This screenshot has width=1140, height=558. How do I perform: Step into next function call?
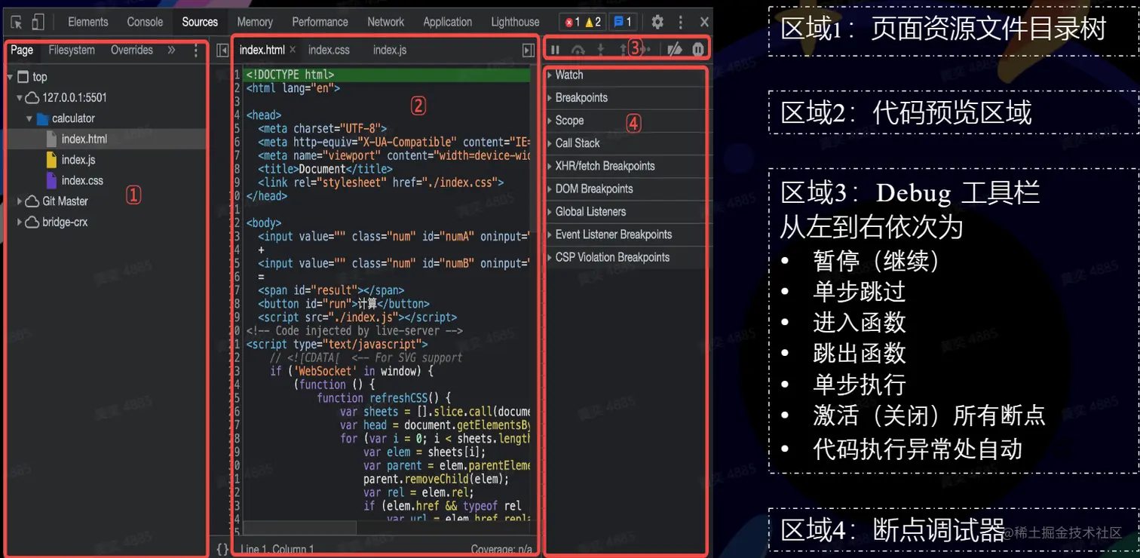click(601, 51)
